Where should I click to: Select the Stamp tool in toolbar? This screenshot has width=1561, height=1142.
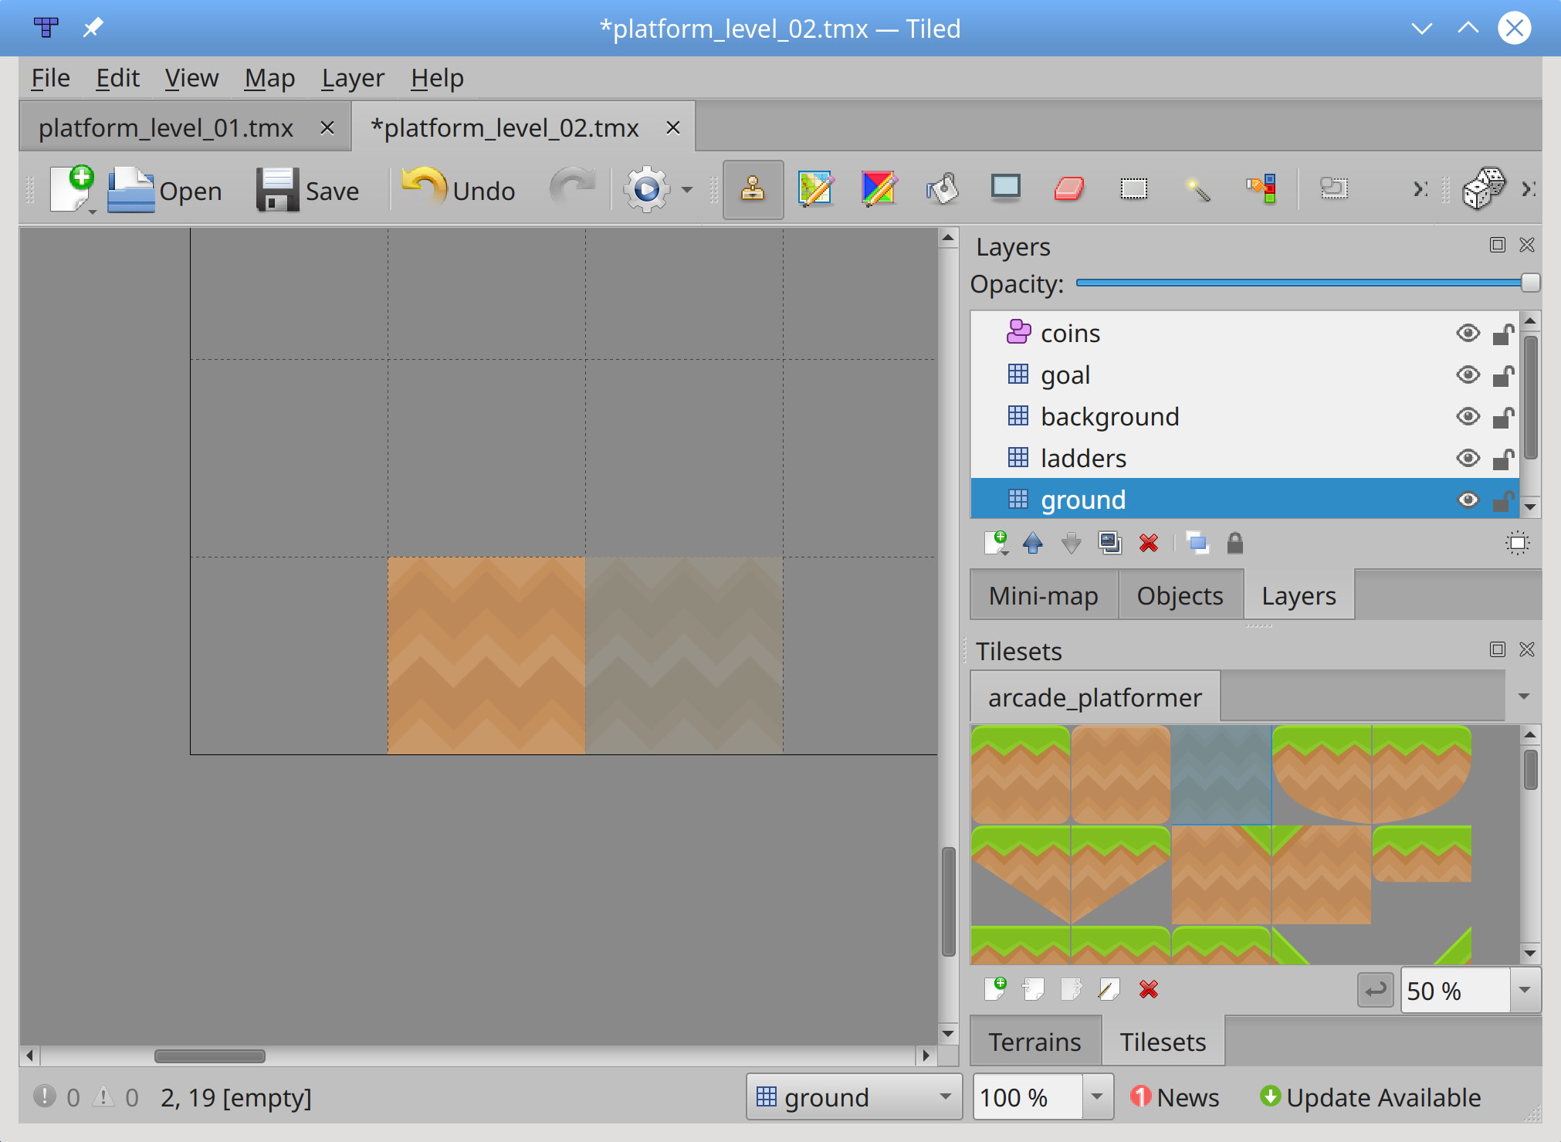751,190
